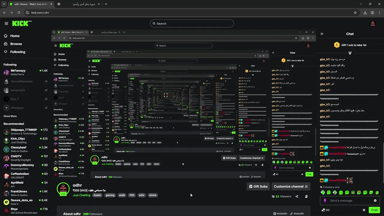Click the 11 Viewers count
This screenshot has width=384, height=216.
(x=281, y=196)
